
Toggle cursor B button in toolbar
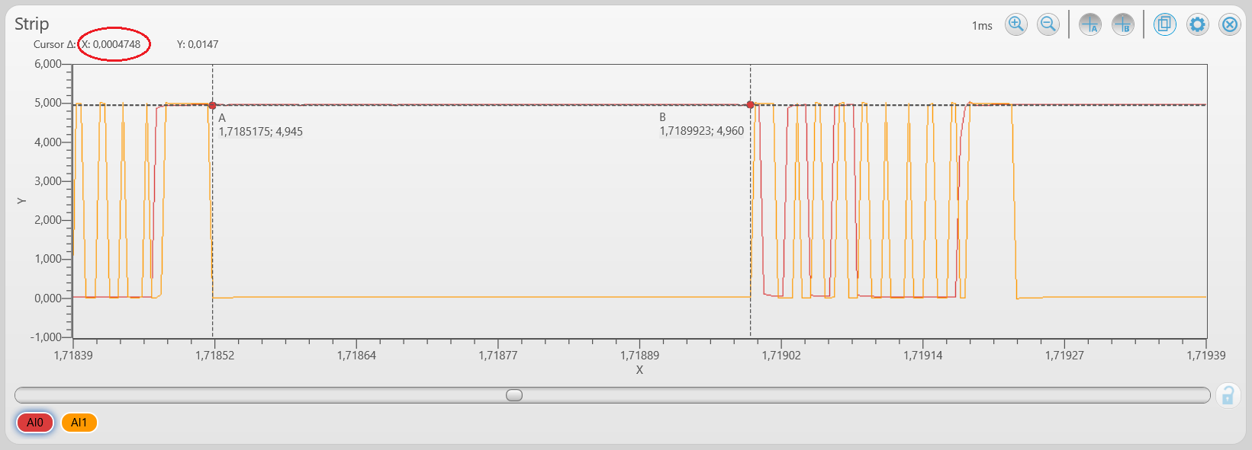(x=1123, y=24)
